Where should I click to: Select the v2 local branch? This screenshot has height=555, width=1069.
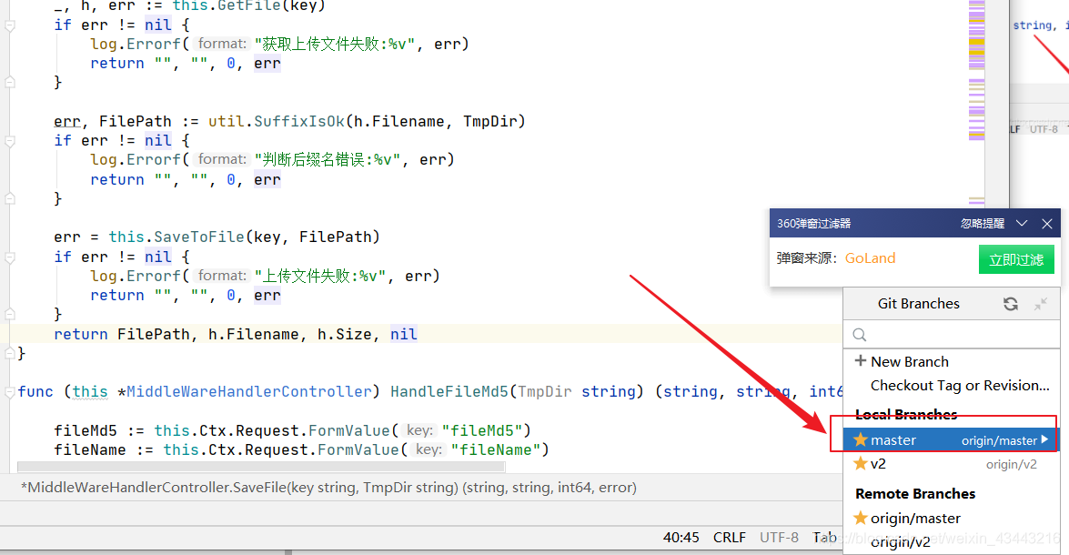(x=951, y=464)
